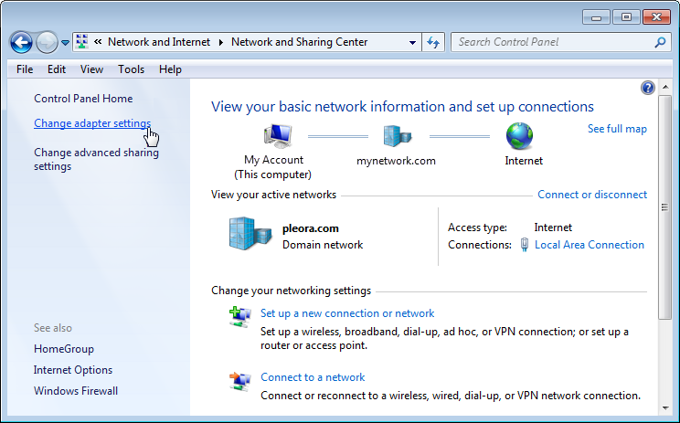Expand the address bar history dropdown
Viewport: 680px width, 423px height.
click(x=410, y=42)
